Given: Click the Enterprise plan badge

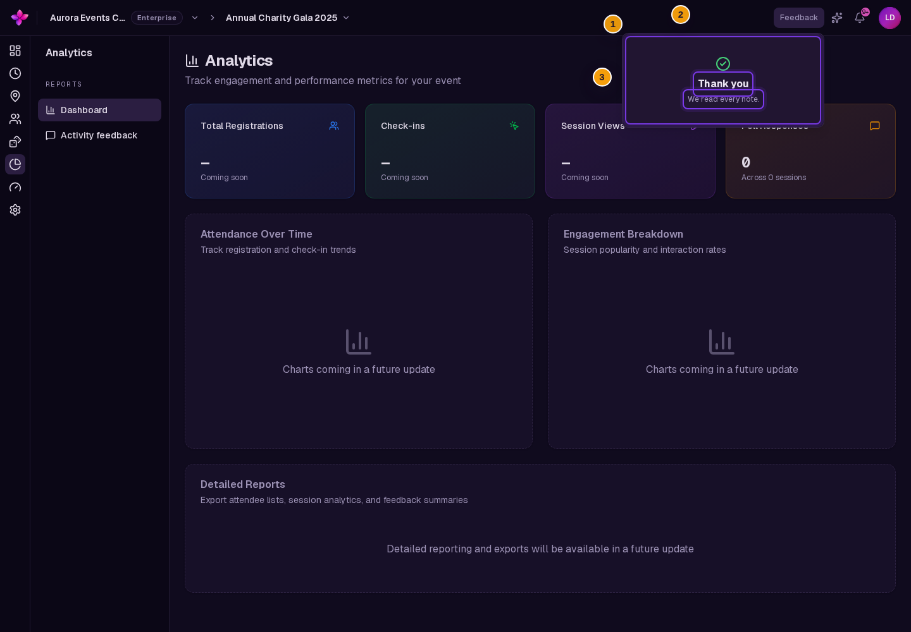Looking at the screenshot, I should pyautogui.click(x=157, y=18).
